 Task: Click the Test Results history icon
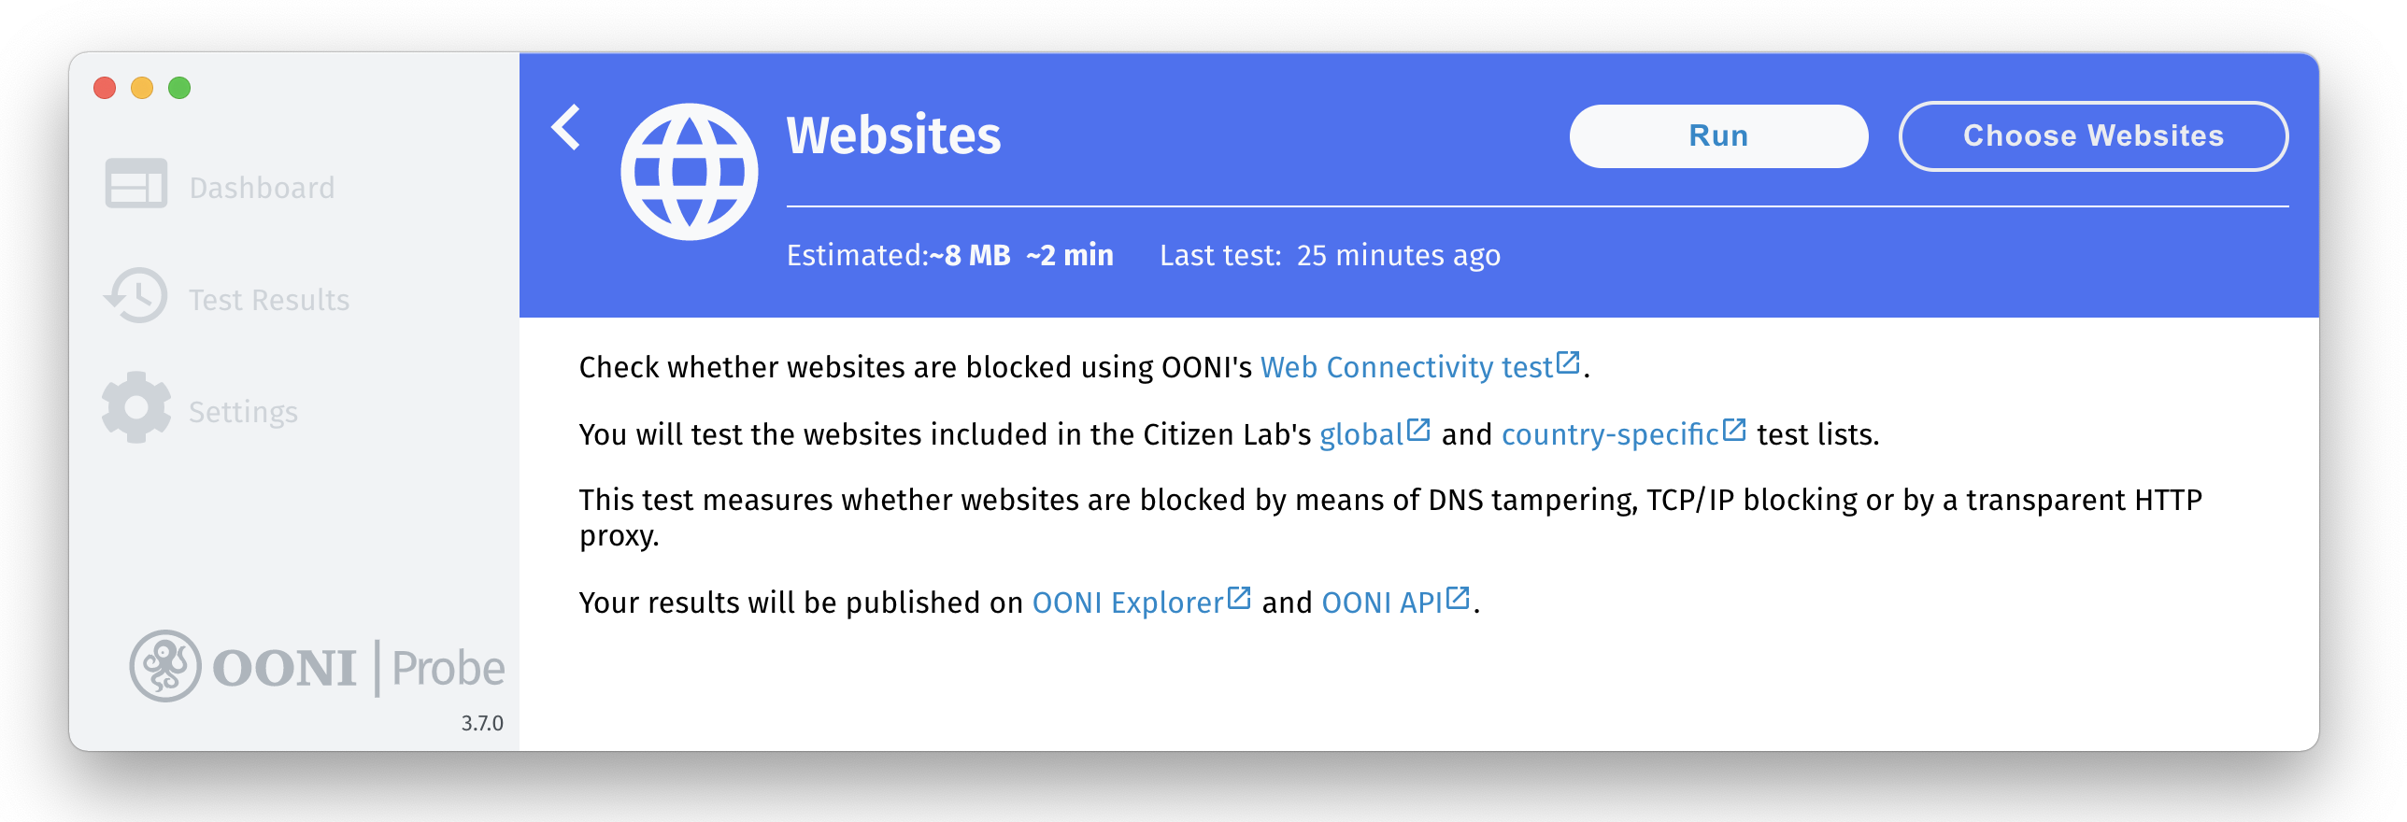coord(136,296)
